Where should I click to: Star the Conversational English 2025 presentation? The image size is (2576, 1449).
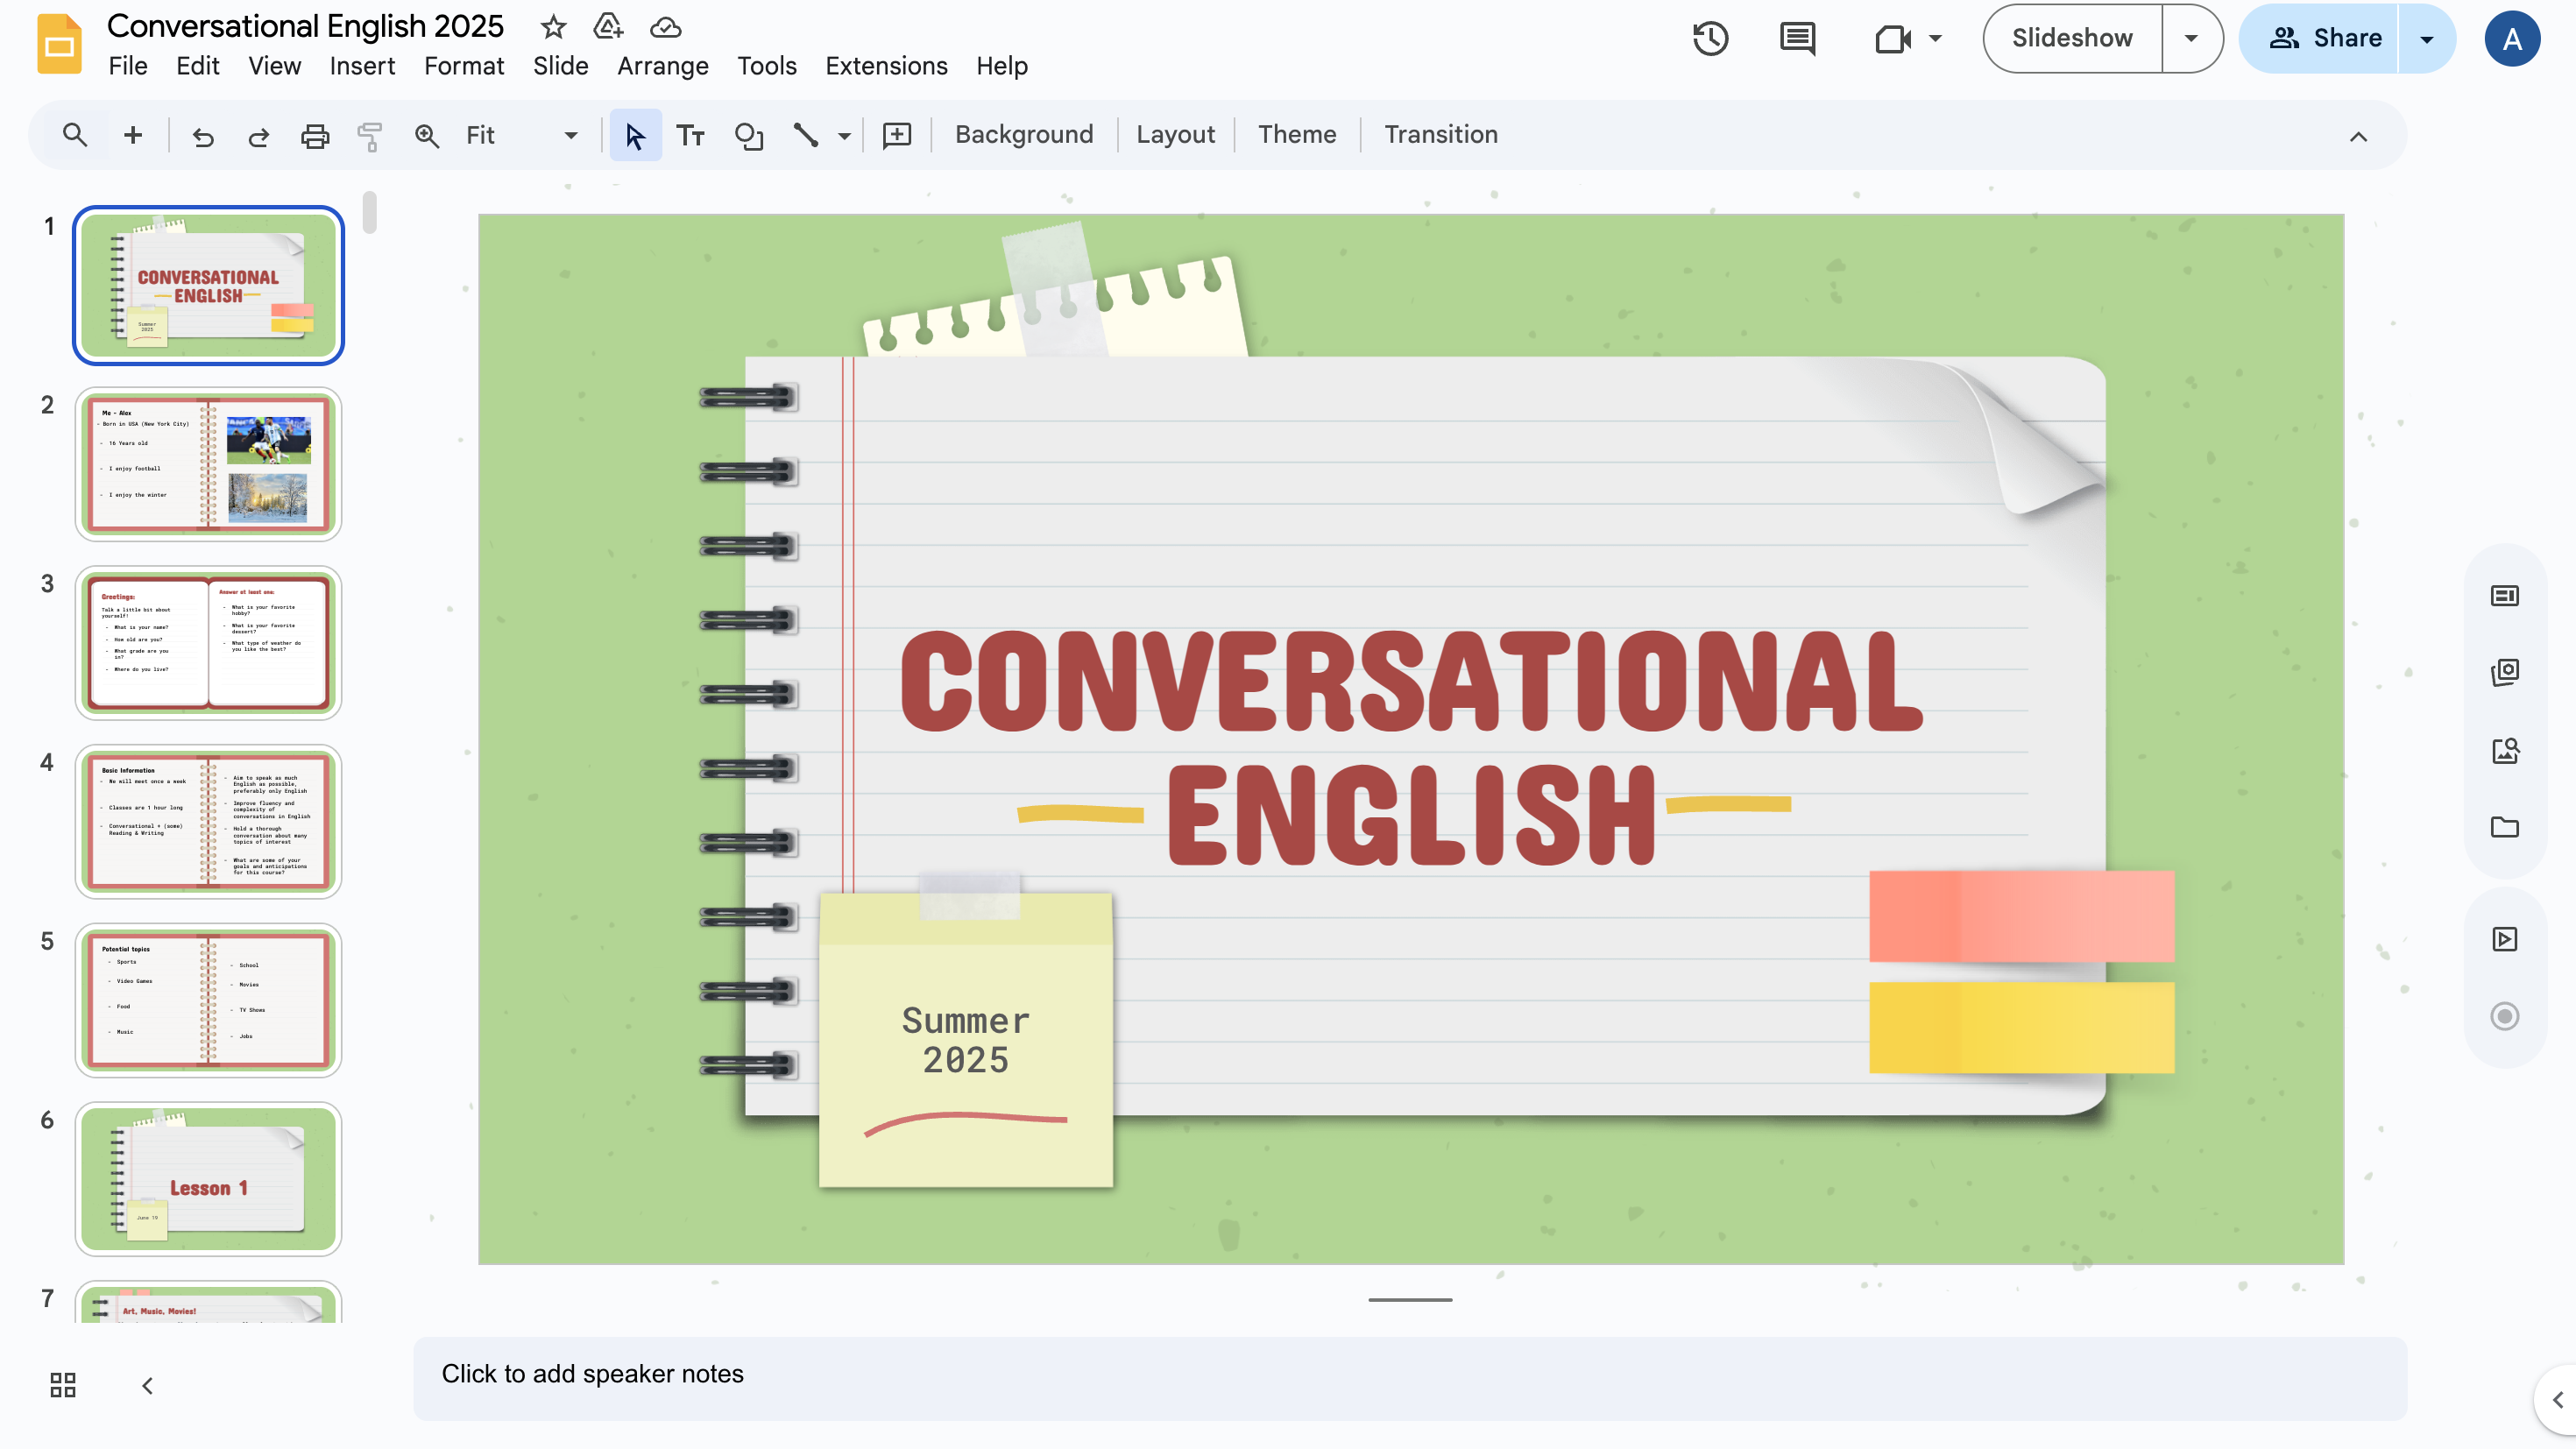click(x=552, y=27)
